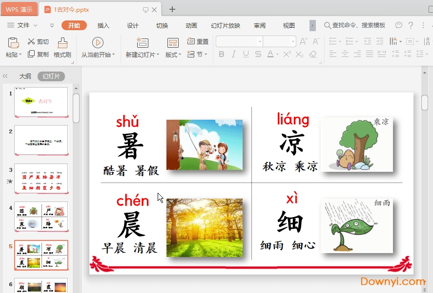Click the search commands and templates box
Image resolution: width=433 pixels, height=293 pixels.
(358, 26)
